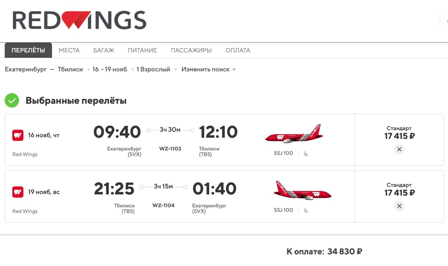This screenshot has width=448, height=266.
Task: Expand the Изменить поиск dropdown
Action: (209, 69)
